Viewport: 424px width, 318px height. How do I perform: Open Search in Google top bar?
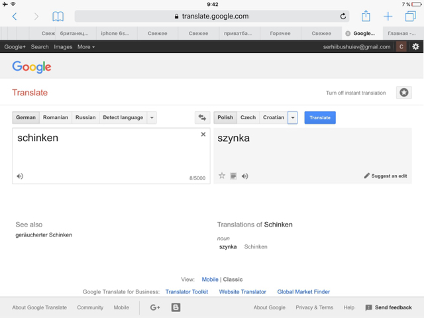tap(40, 47)
